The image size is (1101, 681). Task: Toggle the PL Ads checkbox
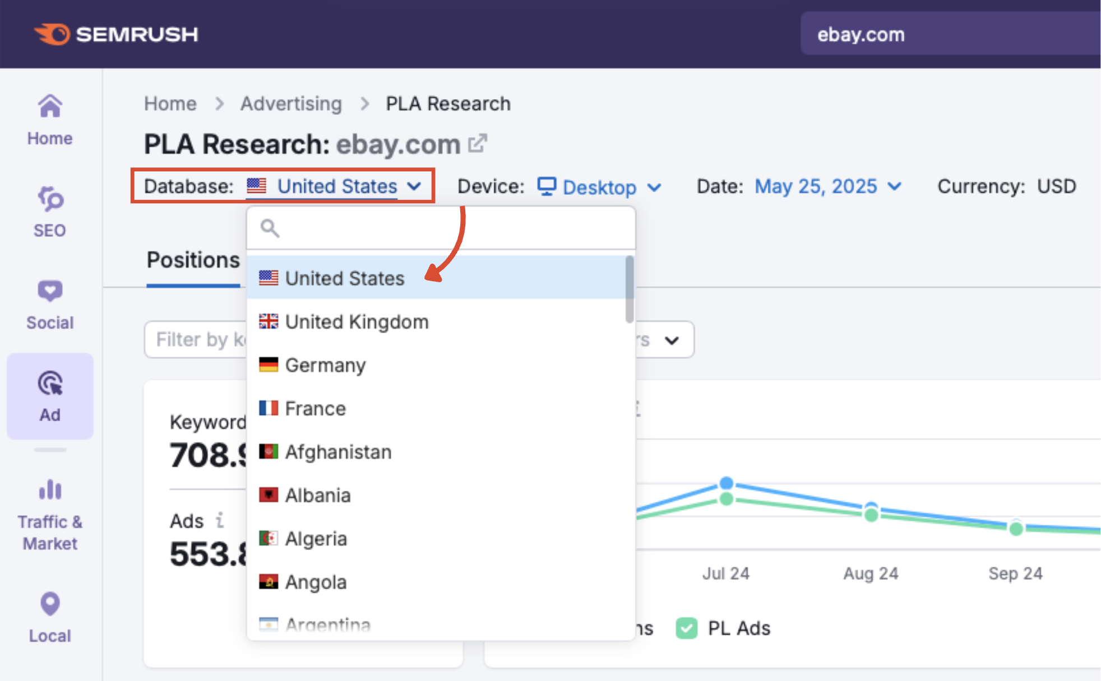tap(686, 628)
